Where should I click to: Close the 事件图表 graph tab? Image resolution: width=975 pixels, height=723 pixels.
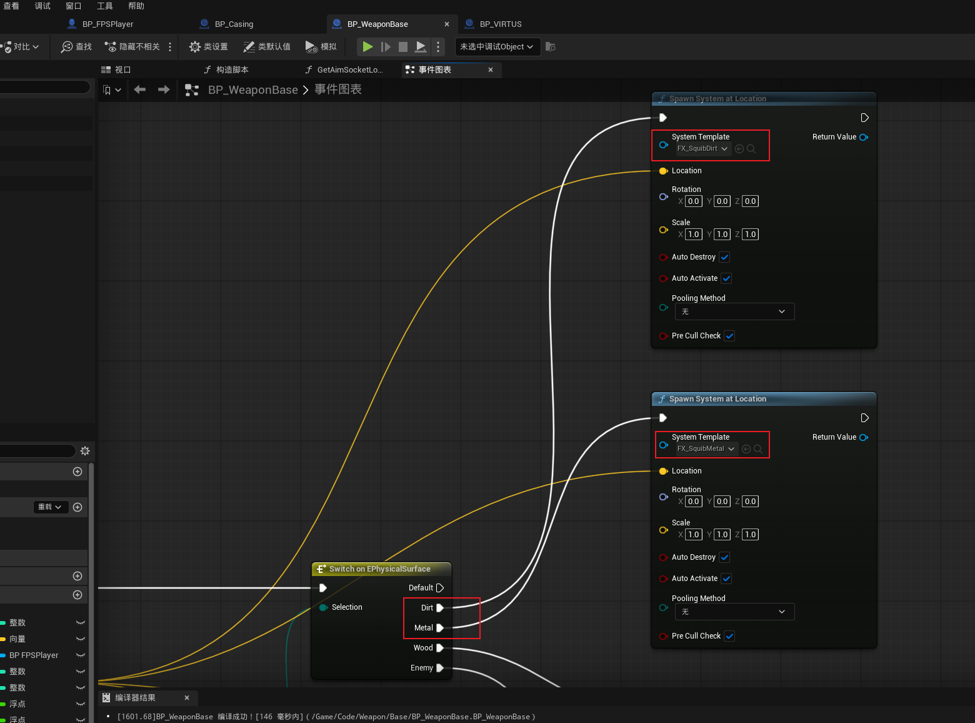click(491, 70)
